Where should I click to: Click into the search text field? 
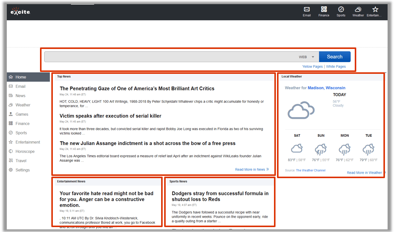[170, 57]
